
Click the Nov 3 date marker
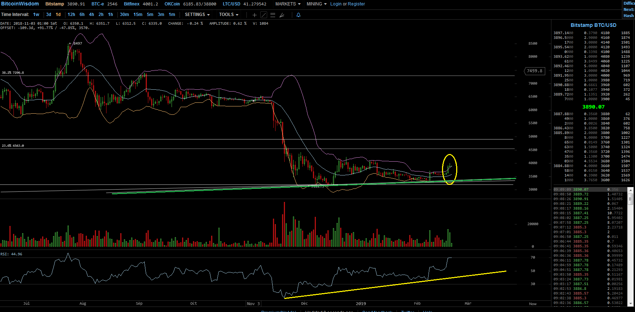pyautogui.click(x=253, y=304)
